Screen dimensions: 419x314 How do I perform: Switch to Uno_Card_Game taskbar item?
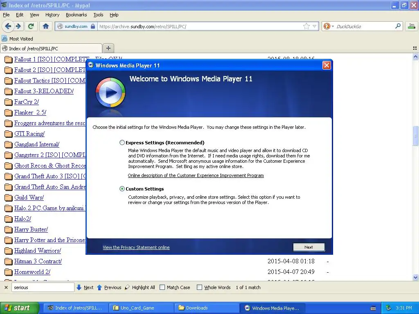tap(141, 308)
